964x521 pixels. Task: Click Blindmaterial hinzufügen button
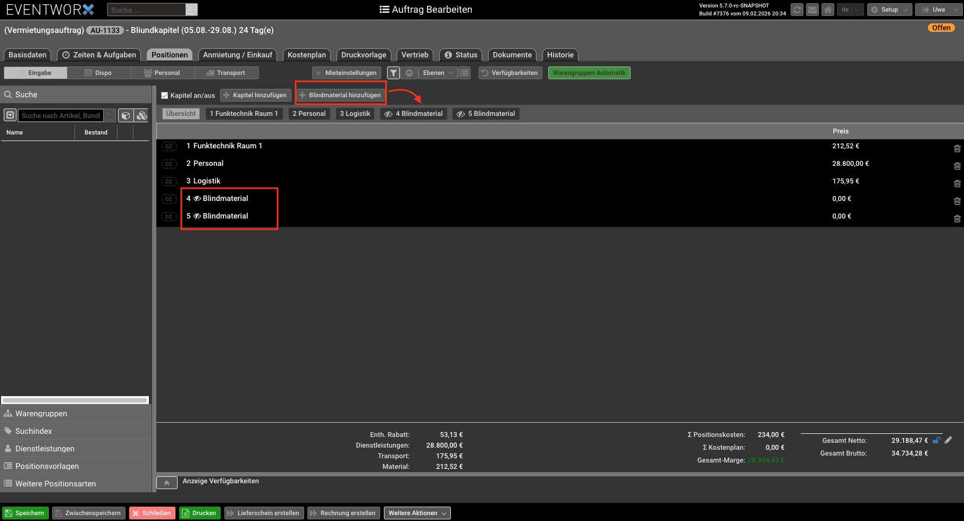point(340,95)
